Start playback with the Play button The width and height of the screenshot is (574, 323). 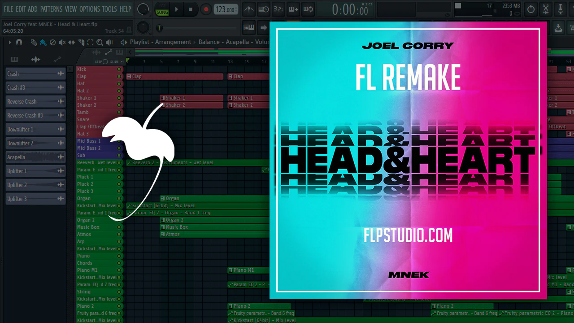[176, 9]
